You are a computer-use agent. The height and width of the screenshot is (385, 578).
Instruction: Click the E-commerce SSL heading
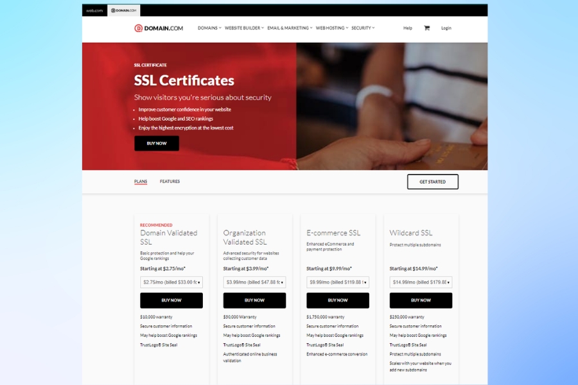[333, 233]
